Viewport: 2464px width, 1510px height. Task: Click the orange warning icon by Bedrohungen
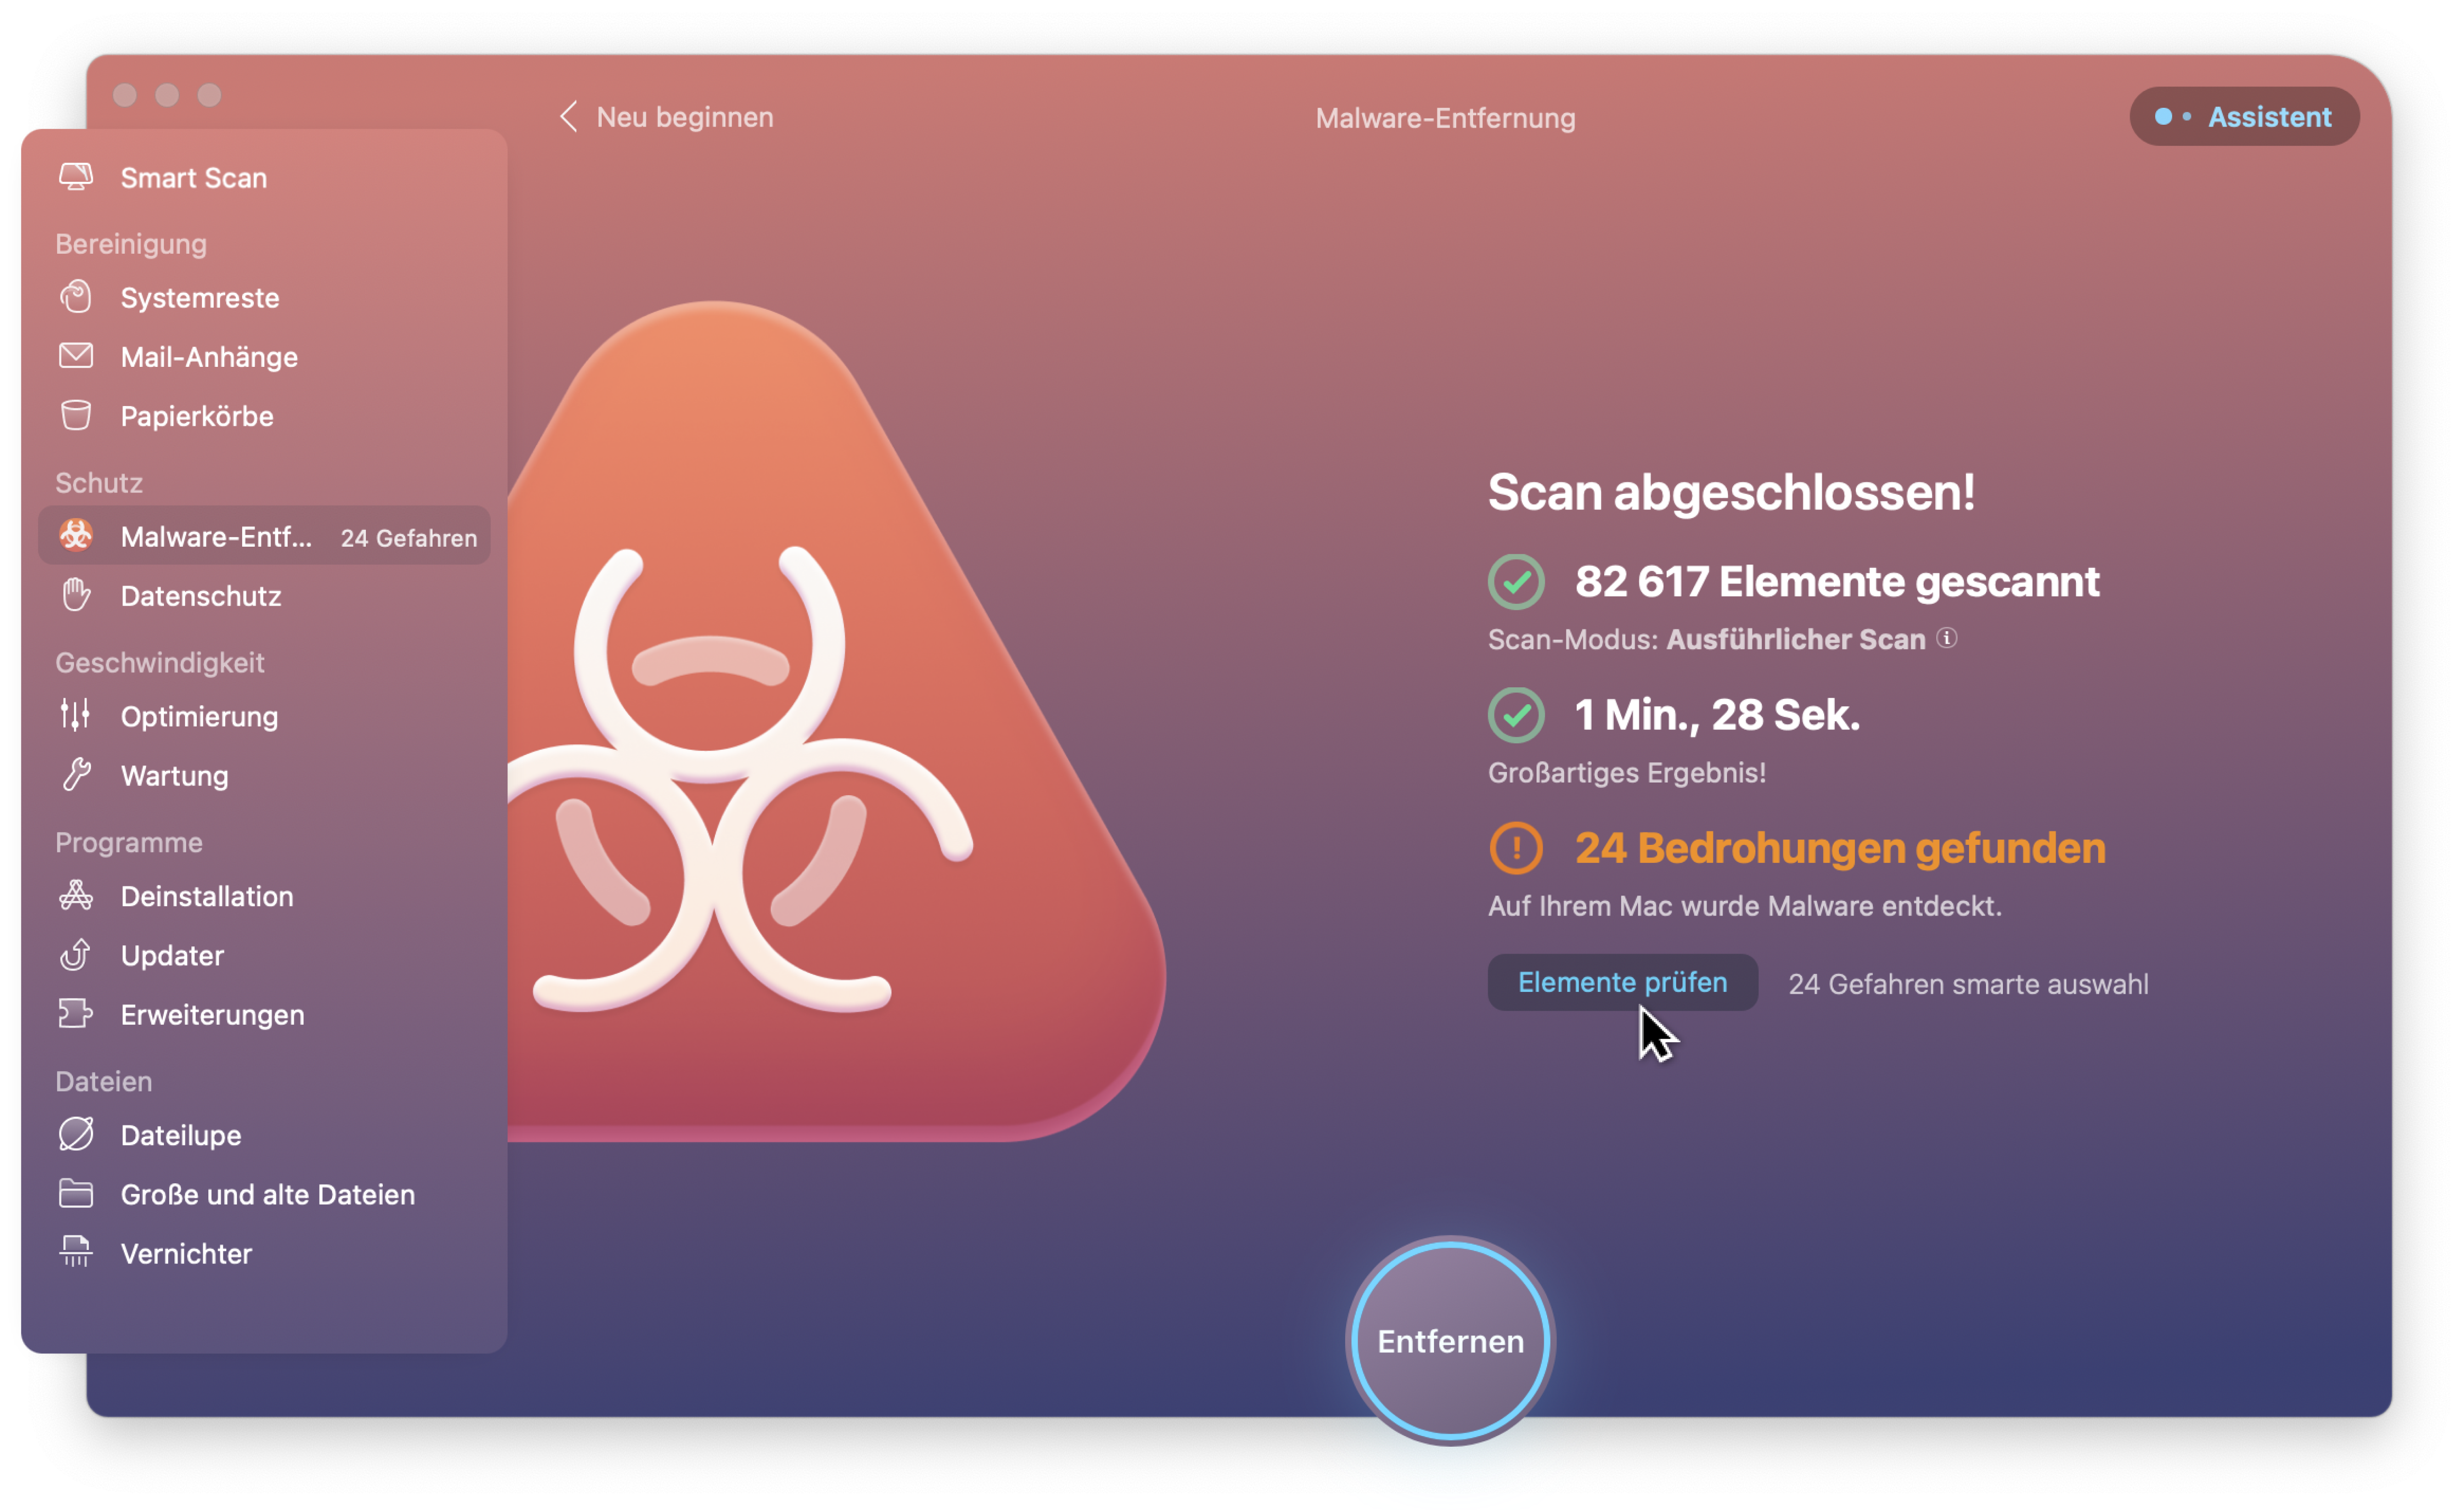click(1516, 848)
